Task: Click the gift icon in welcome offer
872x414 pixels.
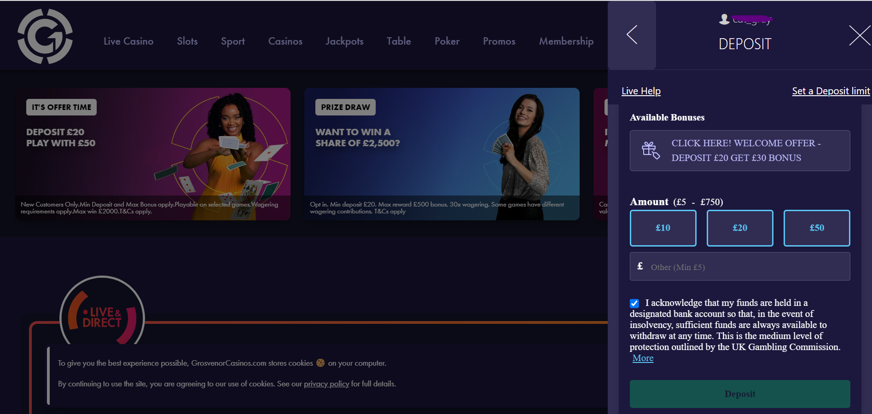Action: pos(651,150)
